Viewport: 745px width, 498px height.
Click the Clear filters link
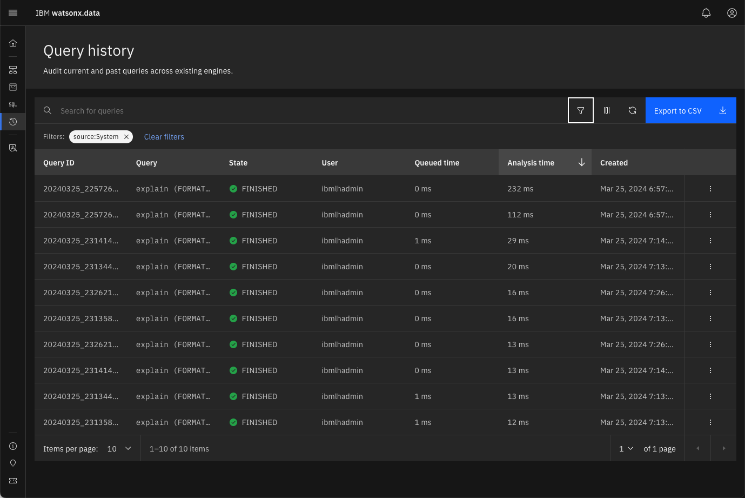(x=164, y=137)
